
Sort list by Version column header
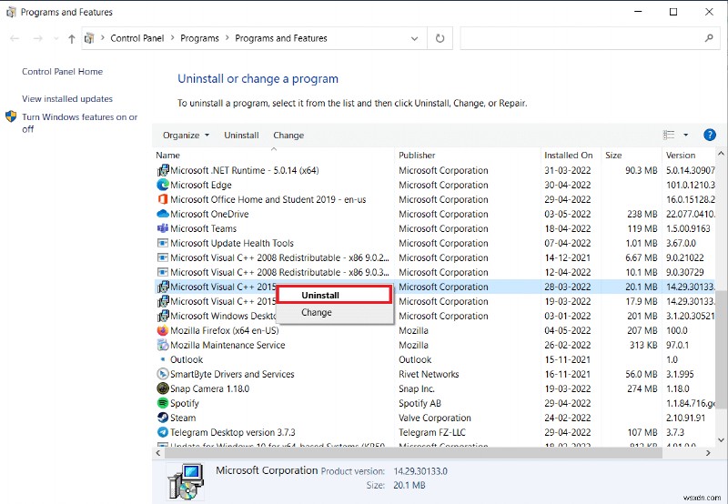click(689, 155)
